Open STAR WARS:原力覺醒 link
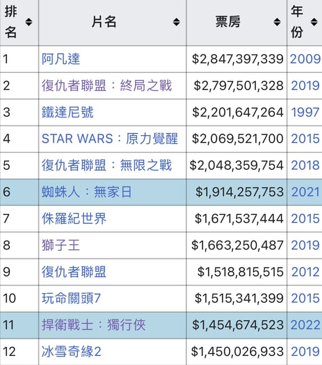The height and width of the screenshot is (365, 322). click(x=110, y=139)
